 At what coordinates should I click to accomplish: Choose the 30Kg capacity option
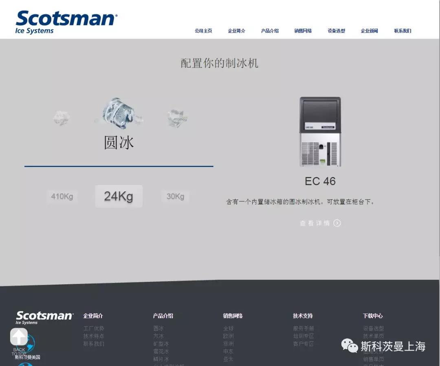pos(175,196)
